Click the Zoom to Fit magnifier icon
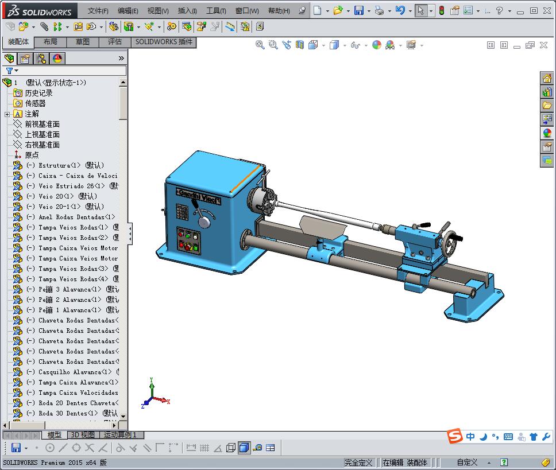 pyautogui.click(x=260, y=45)
